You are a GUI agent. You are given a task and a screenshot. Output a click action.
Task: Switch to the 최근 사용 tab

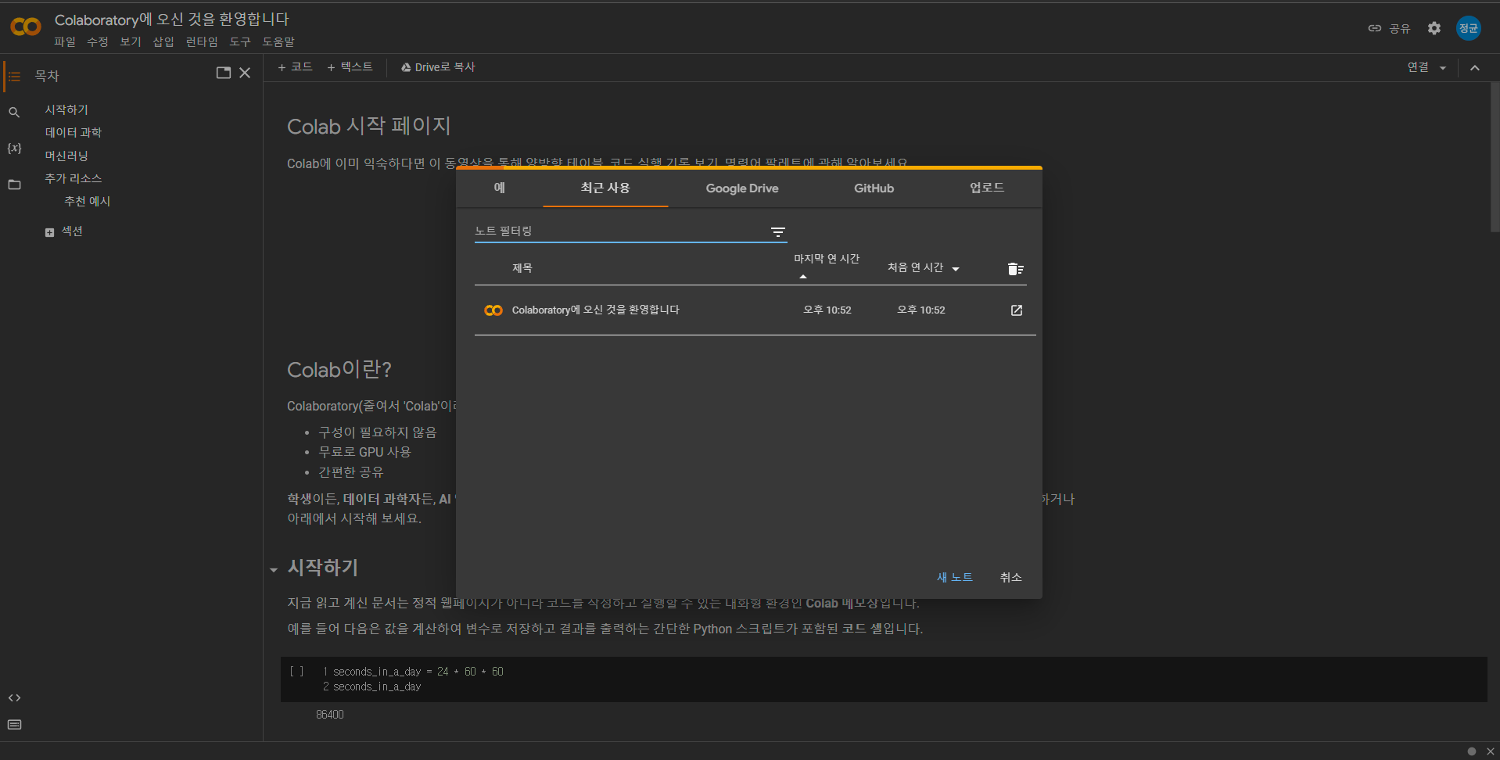pyautogui.click(x=605, y=188)
